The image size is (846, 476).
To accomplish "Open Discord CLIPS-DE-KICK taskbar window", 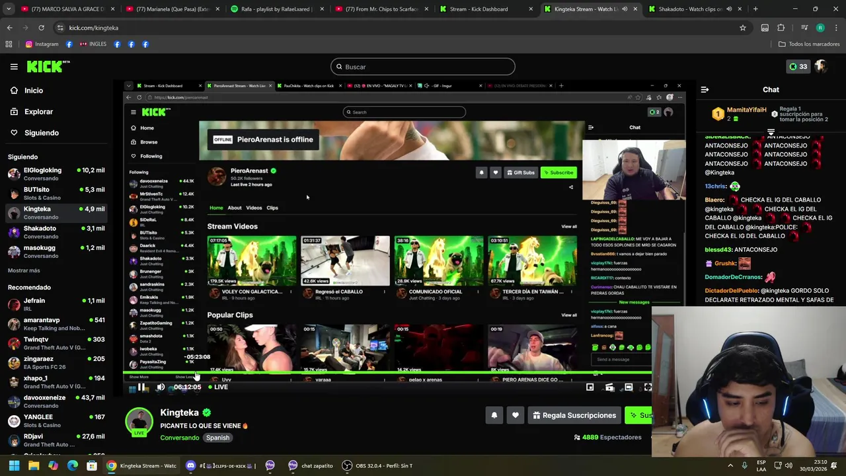I will click(x=221, y=465).
